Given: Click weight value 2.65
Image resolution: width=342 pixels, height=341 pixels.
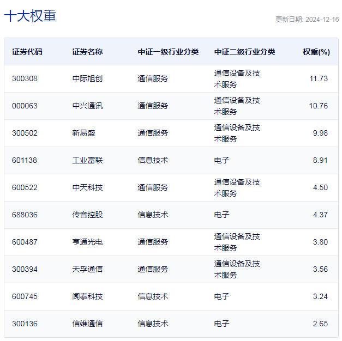Looking at the screenshot, I should (x=320, y=324).
